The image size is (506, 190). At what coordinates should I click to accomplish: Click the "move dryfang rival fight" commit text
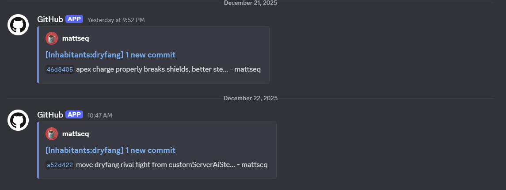pyautogui.click(x=156, y=165)
